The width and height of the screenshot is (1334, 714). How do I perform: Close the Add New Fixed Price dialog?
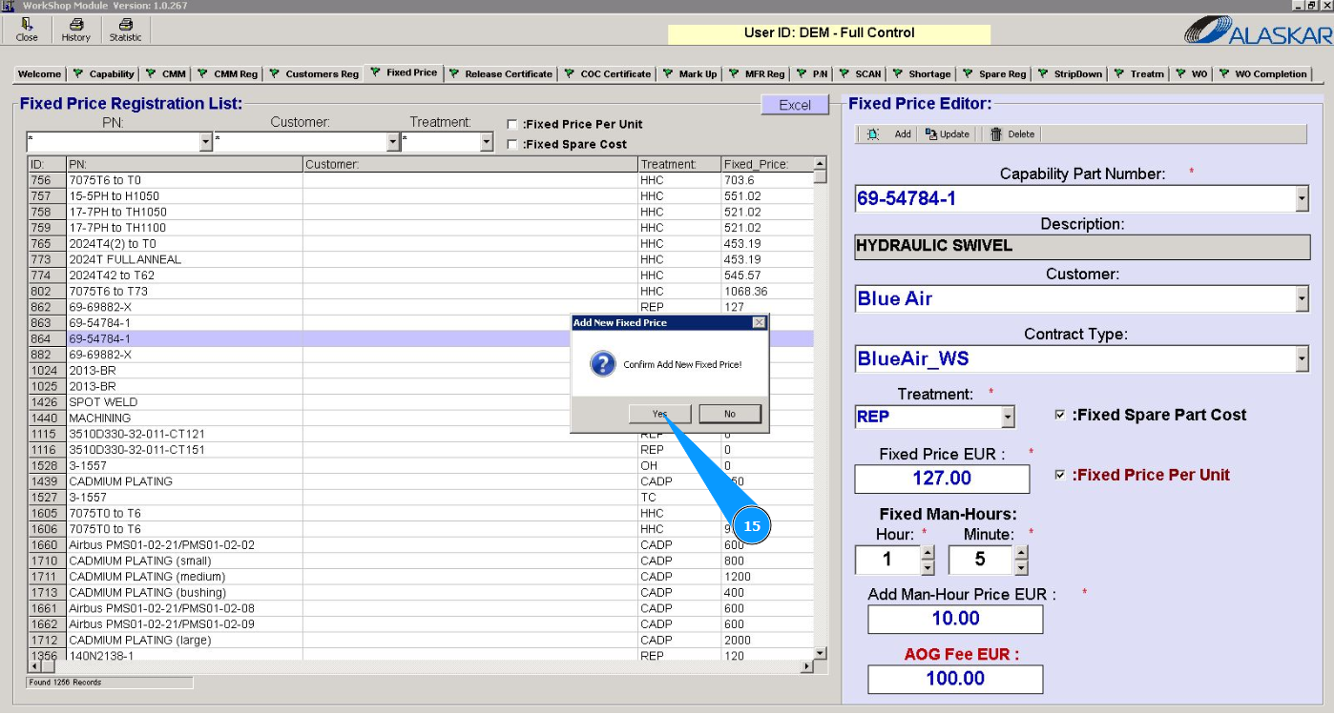[x=759, y=323]
